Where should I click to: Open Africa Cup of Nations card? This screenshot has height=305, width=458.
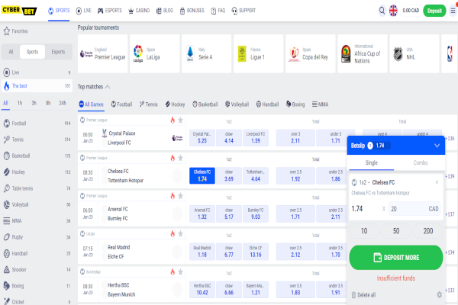pyautogui.click(x=363, y=53)
